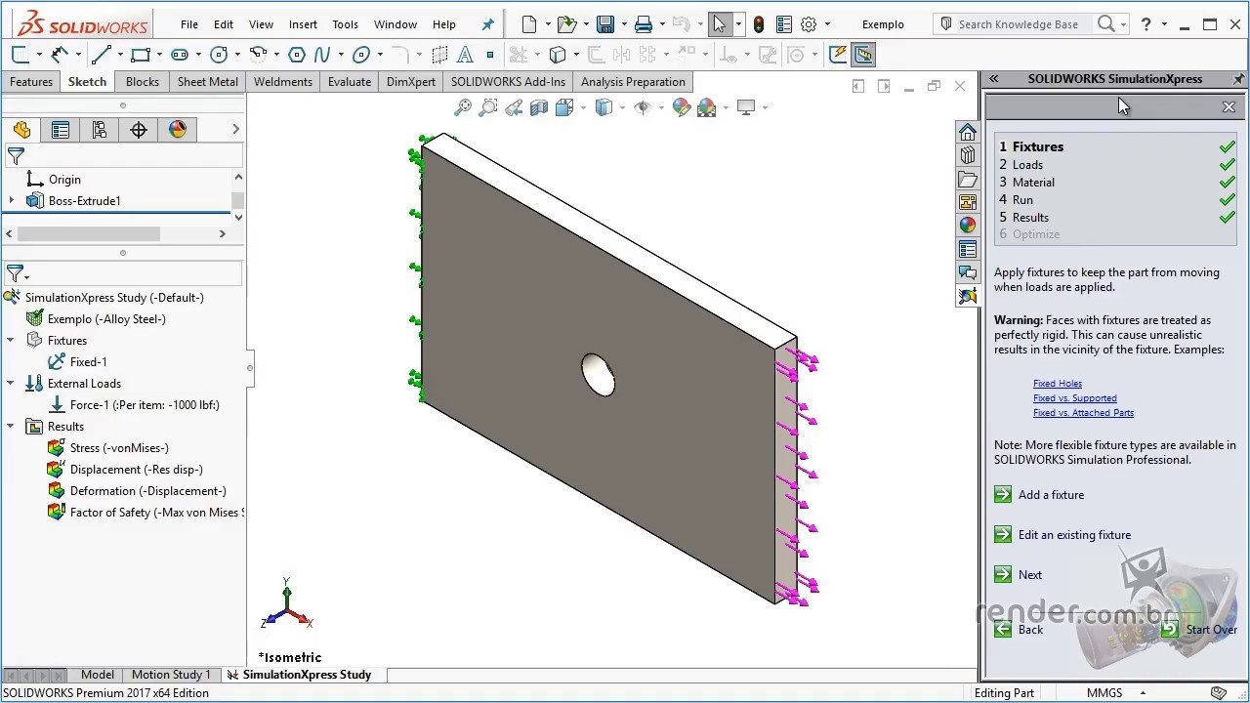
Task: Open the ConfigurationManager tab icon
Action: pos(100,129)
